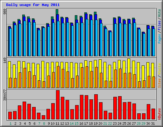Screen dimensions: 163x127
Task: Click green weekend day label 7
Action: click(x=39, y=124)
